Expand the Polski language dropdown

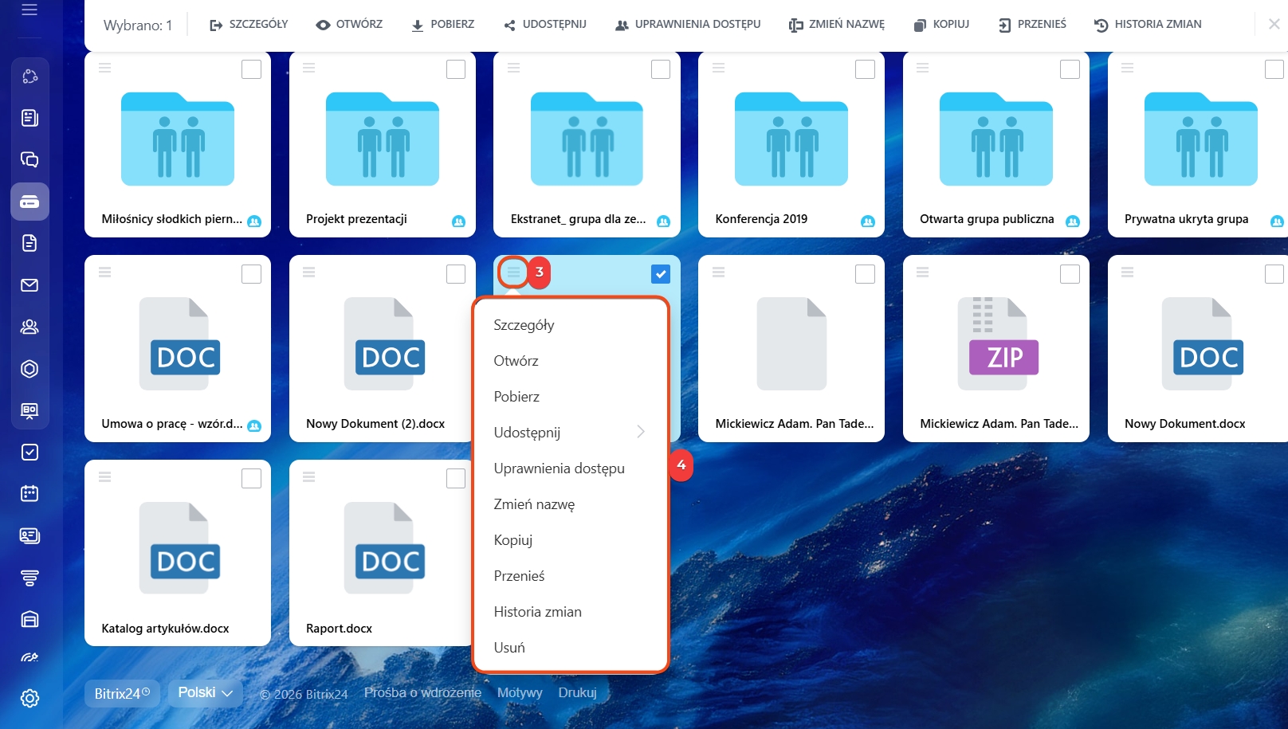pos(206,693)
